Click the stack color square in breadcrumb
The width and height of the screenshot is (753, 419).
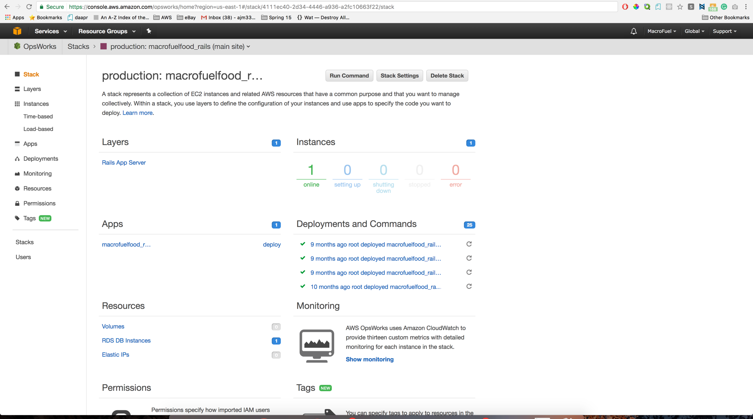pos(104,46)
